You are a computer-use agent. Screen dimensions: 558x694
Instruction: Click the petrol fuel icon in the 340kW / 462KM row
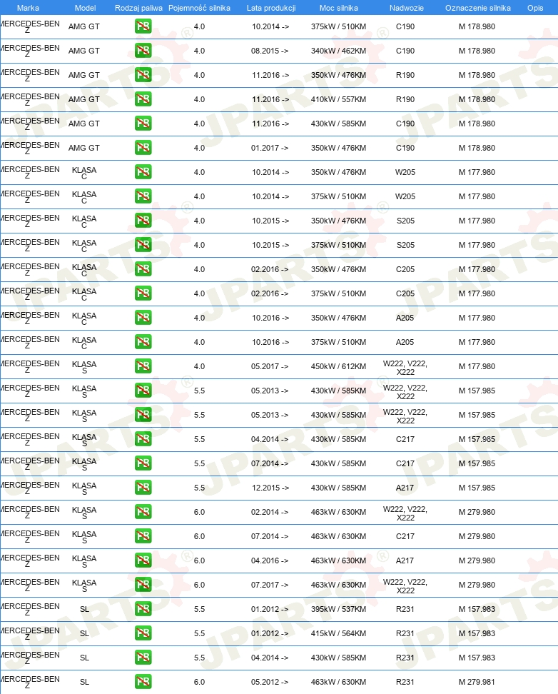(x=143, y=51)
